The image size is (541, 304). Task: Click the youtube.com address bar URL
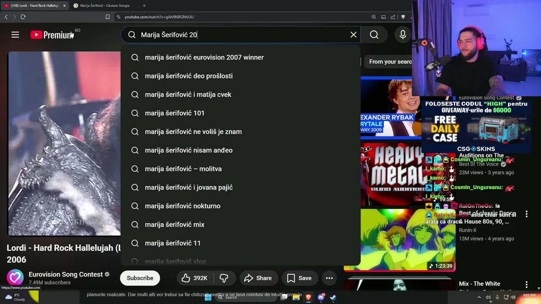click(159, 17)
